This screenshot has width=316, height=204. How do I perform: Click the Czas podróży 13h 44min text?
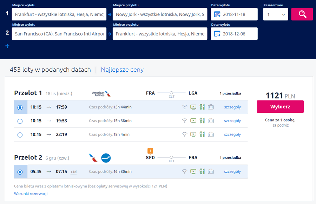(110, 107)
